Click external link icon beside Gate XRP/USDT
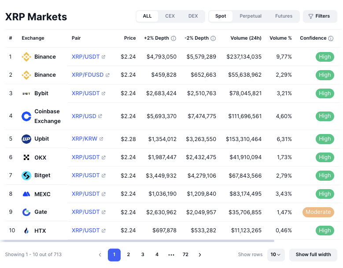 coord(103,212)
